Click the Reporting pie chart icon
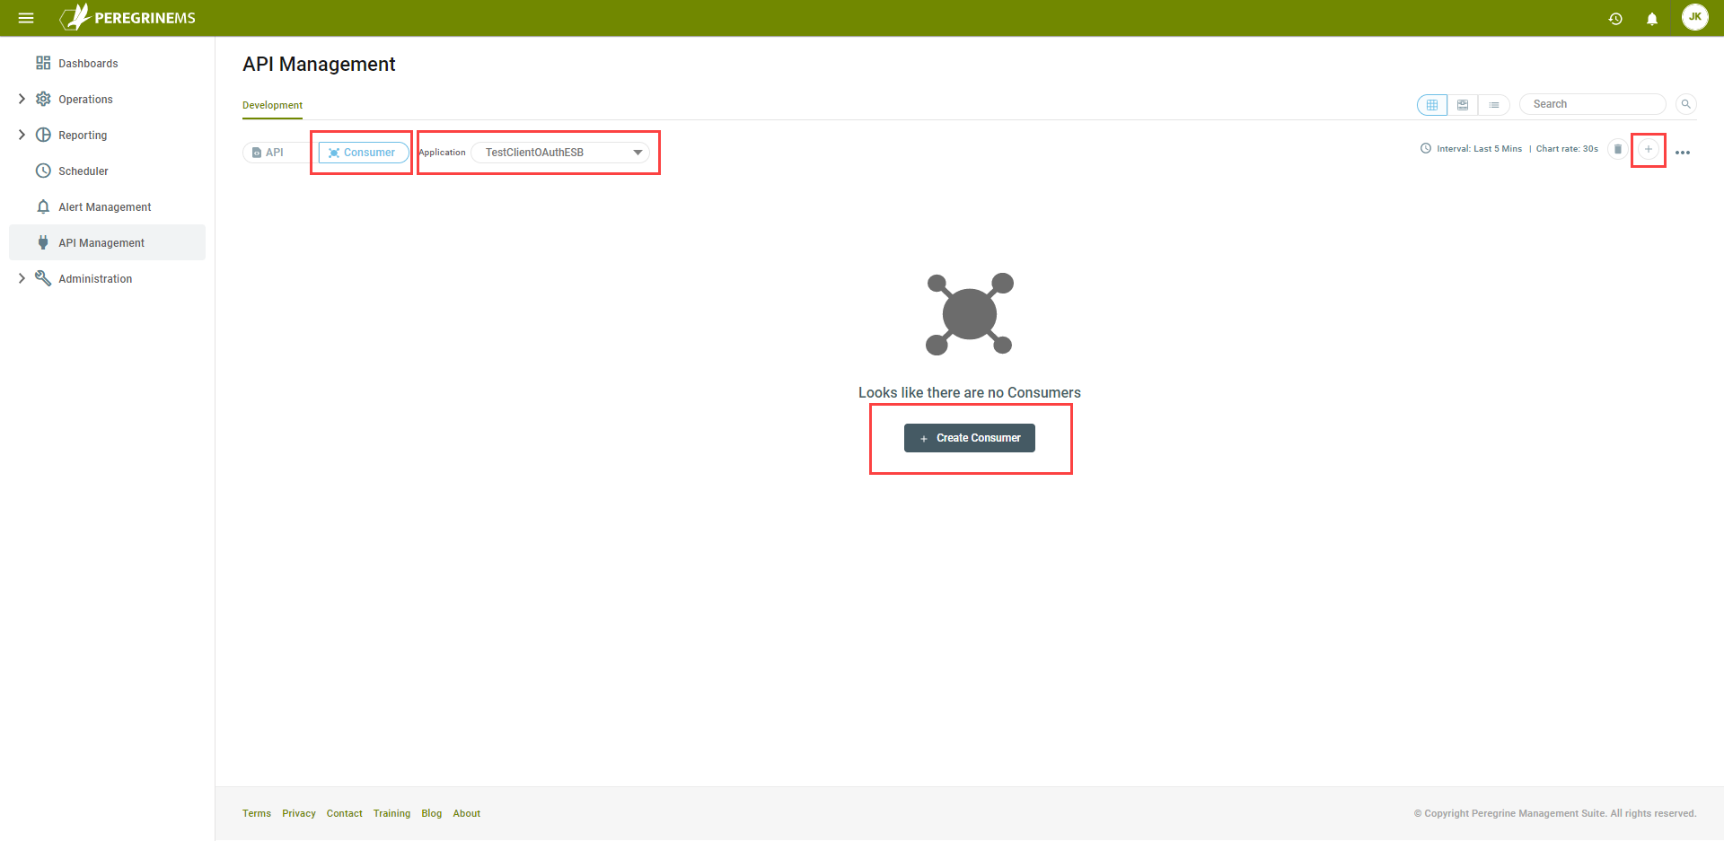1724x841 pixels. tap(43, 135)
